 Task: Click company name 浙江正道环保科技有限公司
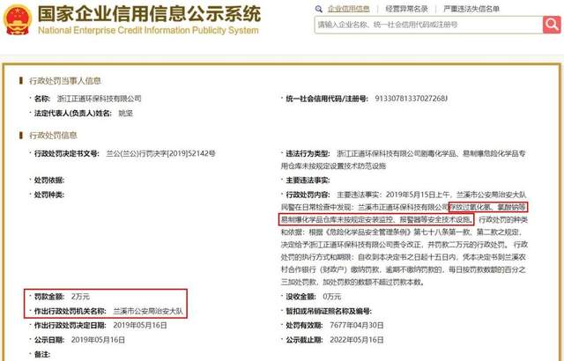pos(99,99)
